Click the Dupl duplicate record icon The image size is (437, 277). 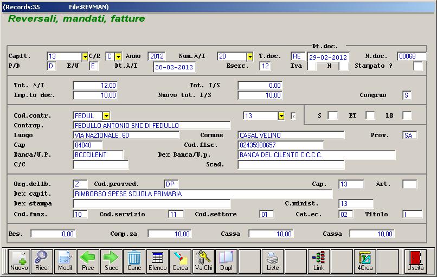click(226, 261)
